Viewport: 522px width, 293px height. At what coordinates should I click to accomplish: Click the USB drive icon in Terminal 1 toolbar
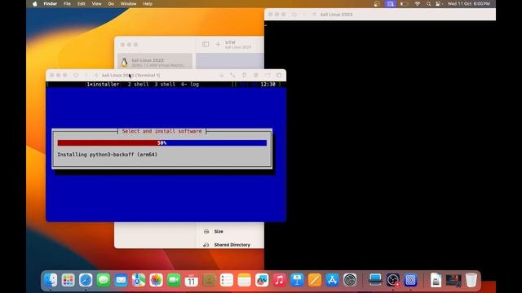[244, 76]
